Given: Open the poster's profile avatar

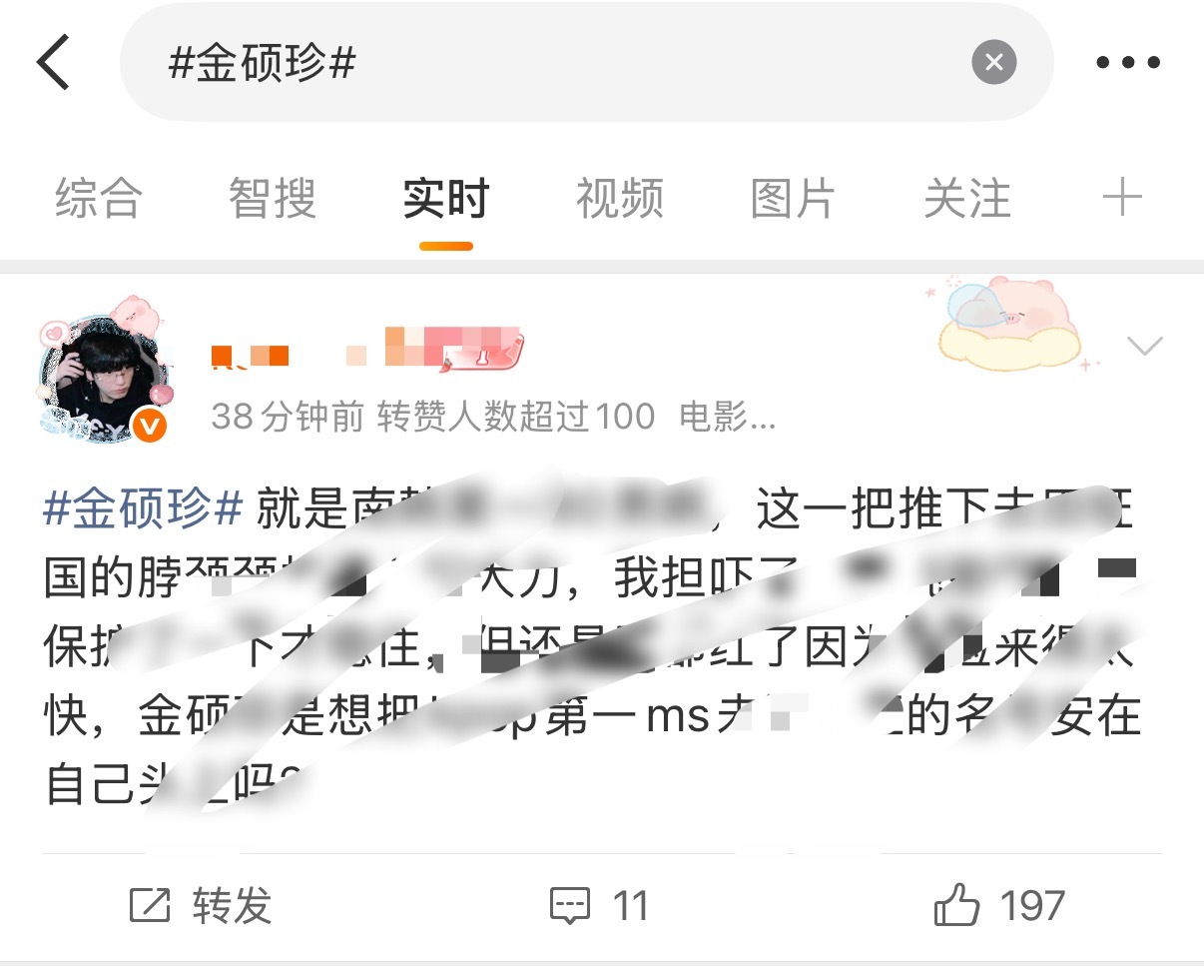Looking at the screenshot, I should [x=101, y=374].
